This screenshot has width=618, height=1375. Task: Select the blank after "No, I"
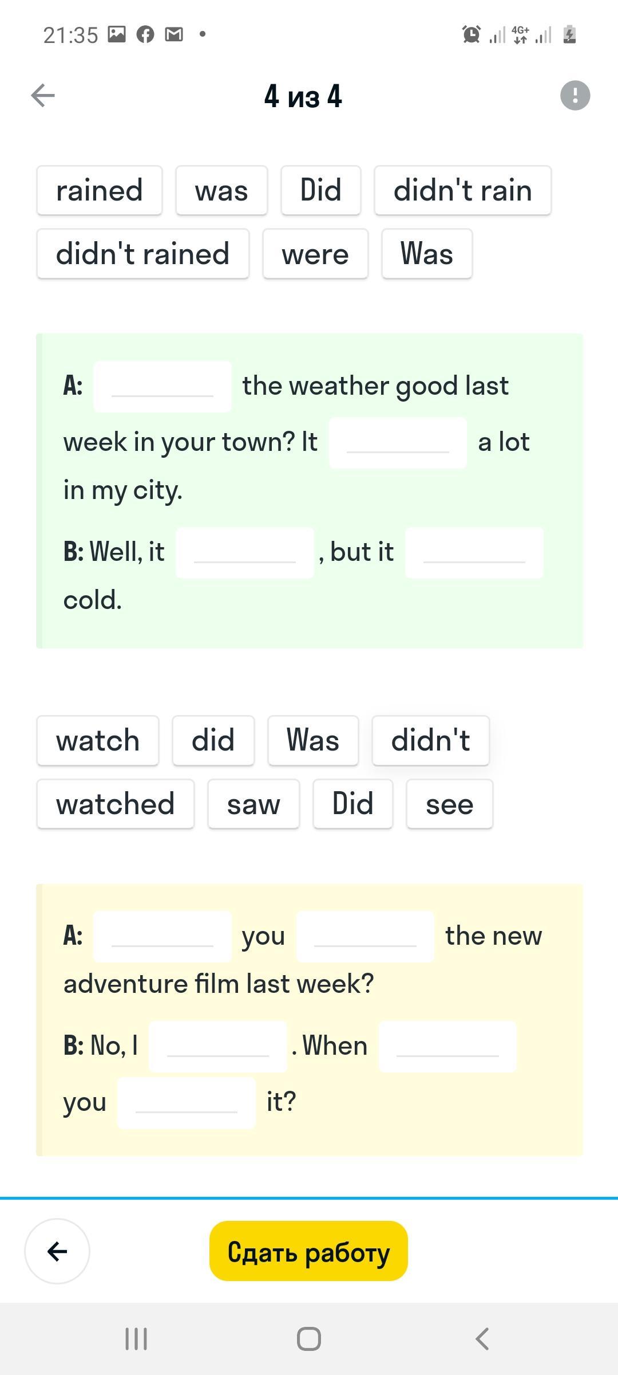tap(217, 1046)
